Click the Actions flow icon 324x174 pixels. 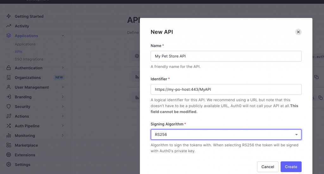click(x=9, y=116)
